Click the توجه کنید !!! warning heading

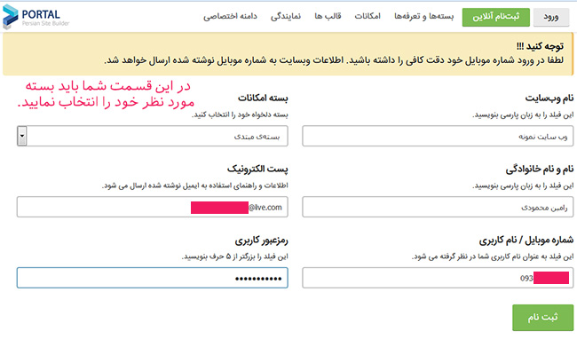[x=540, y=46]
